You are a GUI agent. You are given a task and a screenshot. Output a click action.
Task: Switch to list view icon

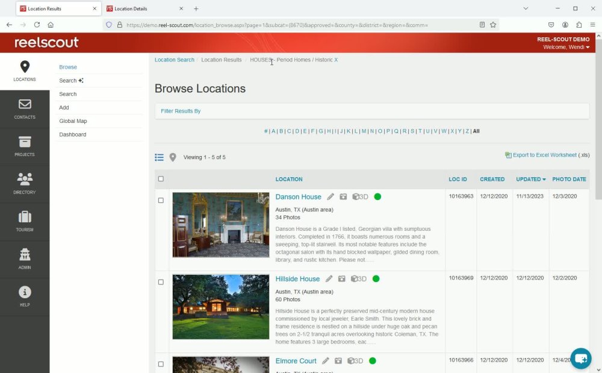pyautogui.click(x=159, y=157)
